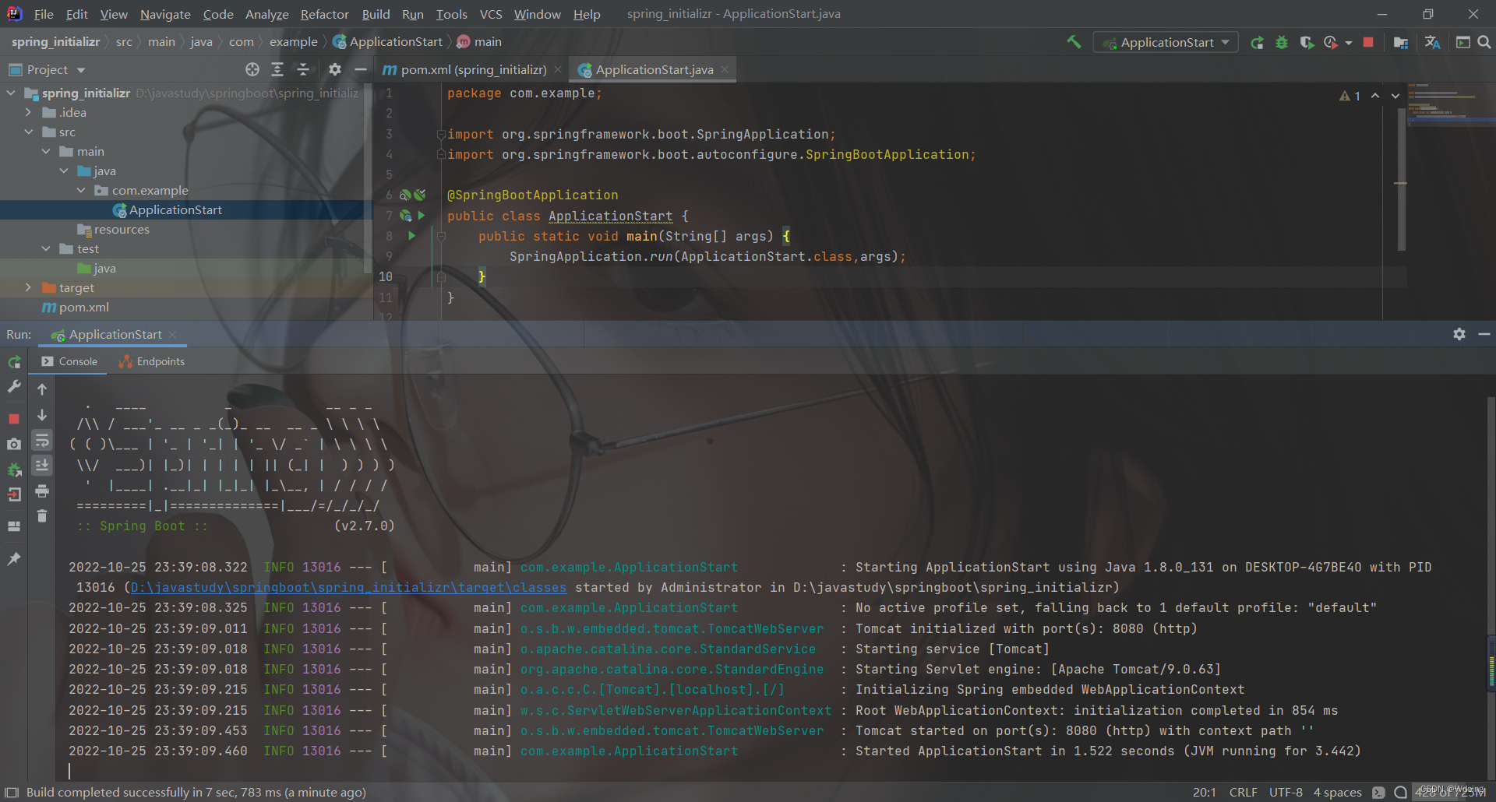
Task: Expand the .idea folder
Action: [x=28, y=112]
